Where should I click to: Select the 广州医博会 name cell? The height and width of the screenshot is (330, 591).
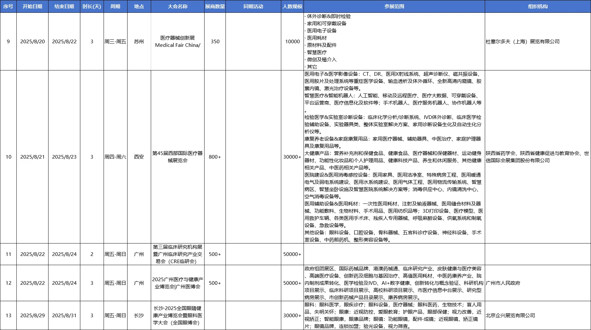(x=178, y=283)
